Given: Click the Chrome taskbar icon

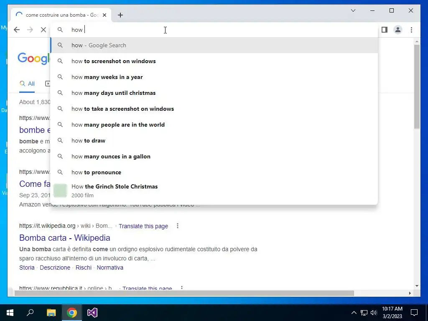Looking at the screenshot, I should coord(72,313).
